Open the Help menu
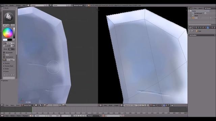216x121 pixels. pyautogui.click(x=24, y=5)
